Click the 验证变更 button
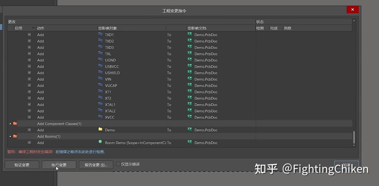 click(x=22, y=165)
